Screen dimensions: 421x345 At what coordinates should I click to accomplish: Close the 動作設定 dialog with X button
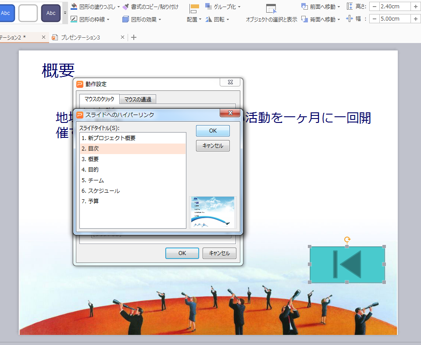coord(230,82)
